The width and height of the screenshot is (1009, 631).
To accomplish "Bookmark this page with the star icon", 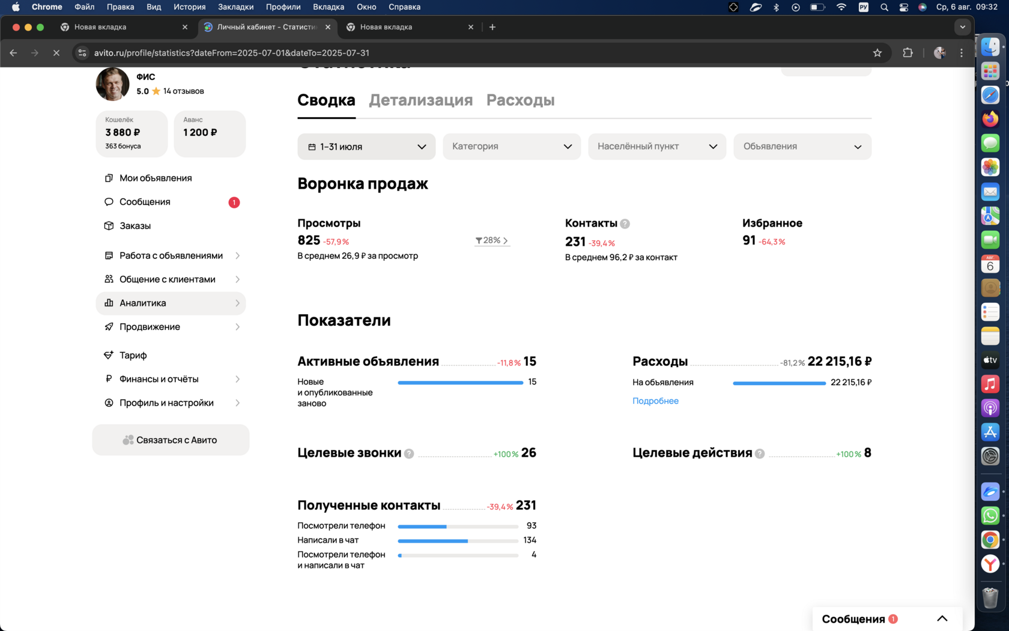I will click(x=877, y=53).
